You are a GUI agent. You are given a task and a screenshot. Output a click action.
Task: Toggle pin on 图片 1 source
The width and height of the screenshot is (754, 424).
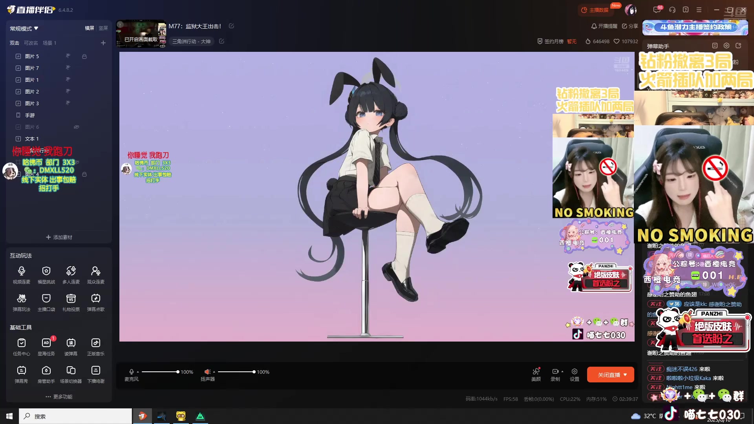[68, 80]
